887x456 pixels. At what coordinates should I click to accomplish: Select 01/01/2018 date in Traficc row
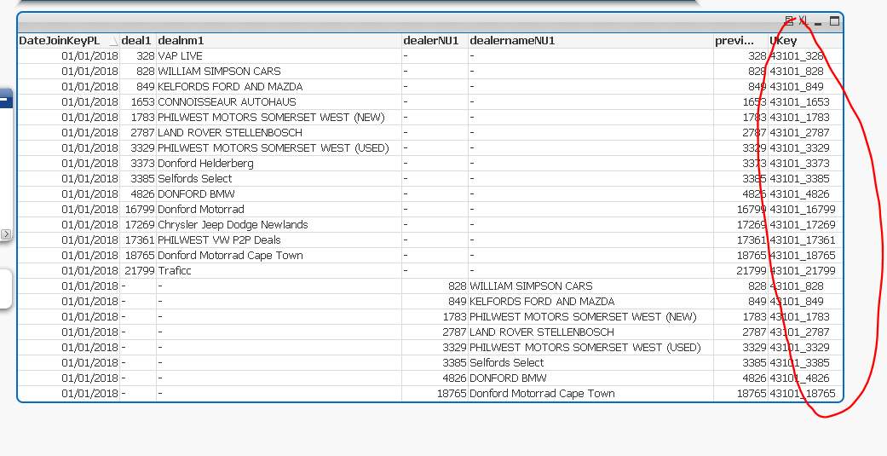(x=90, y=270)
